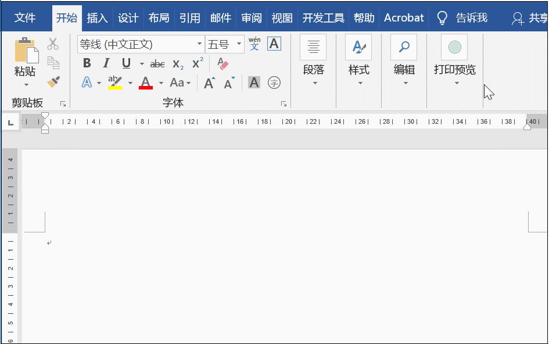Image resolution: width=549 pixels, height=344 pixels.
Task: Expand the font size (五号) dropdown
Action: coord(238,44)
